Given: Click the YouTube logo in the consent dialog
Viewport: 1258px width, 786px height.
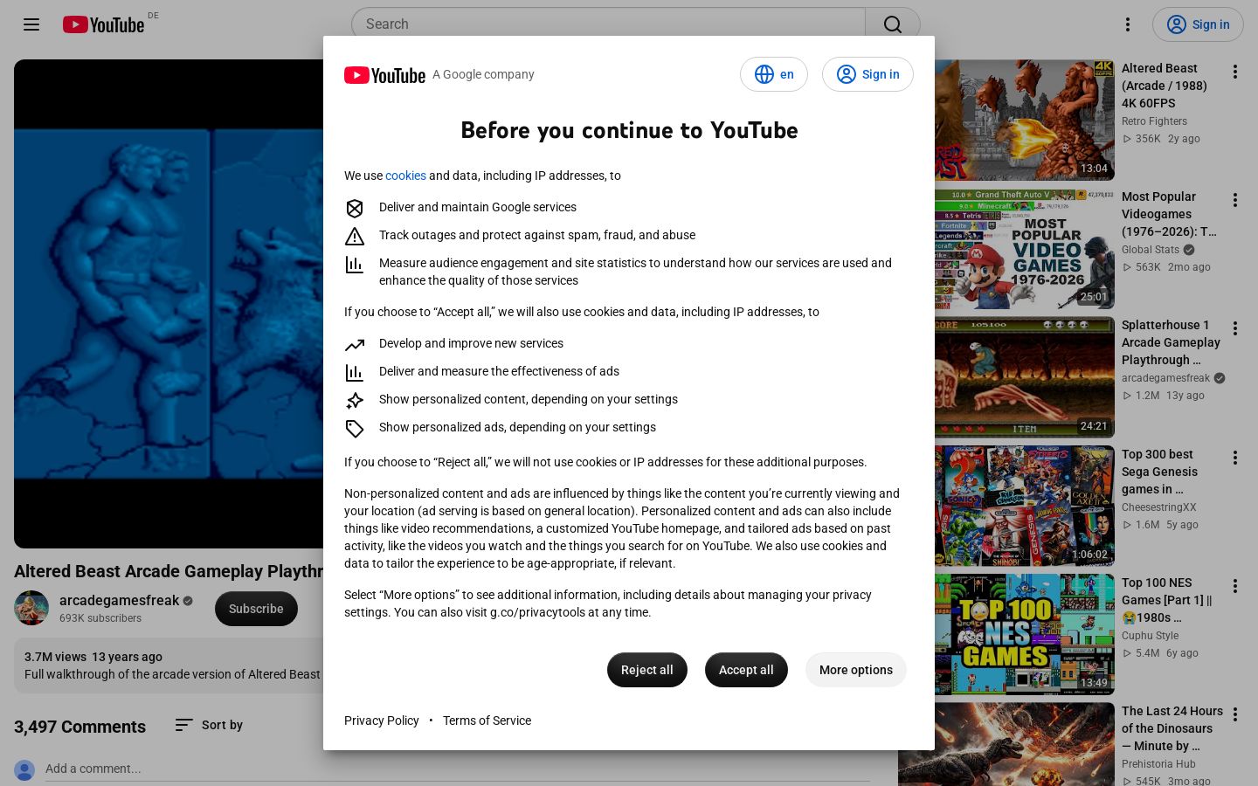Looking at the screenshot, I should click(x=384, y=75).
